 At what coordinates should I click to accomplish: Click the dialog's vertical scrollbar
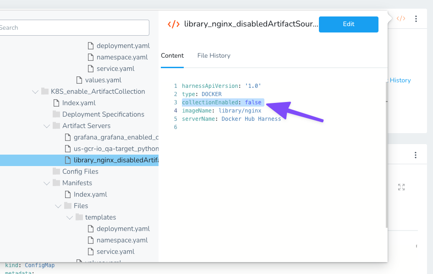click(x=387, y=154)
